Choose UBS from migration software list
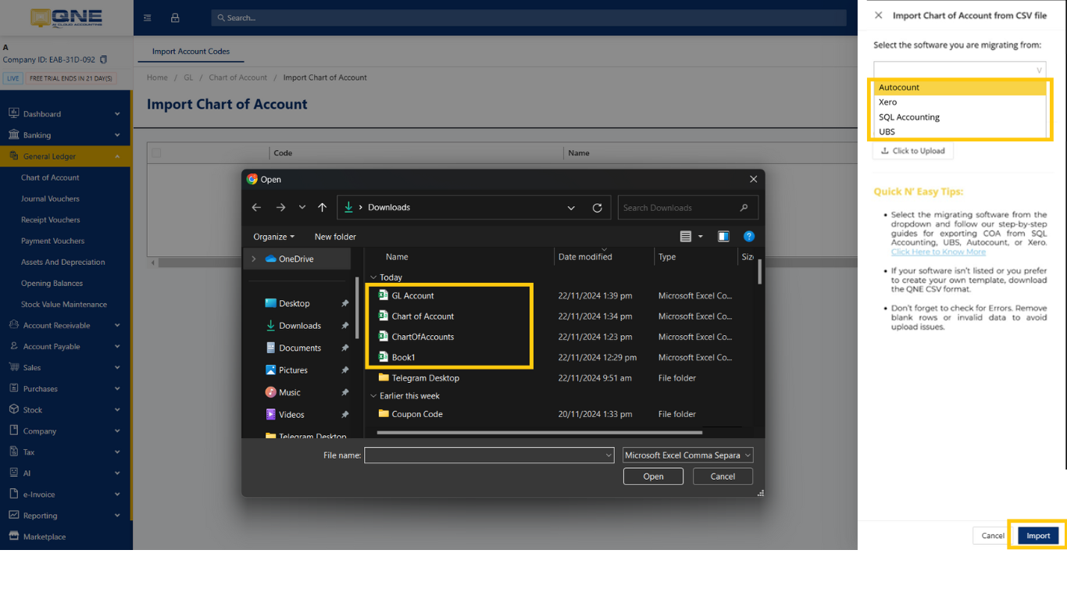The width and height of the screenshot is (1067, 600). coord(960,132)
